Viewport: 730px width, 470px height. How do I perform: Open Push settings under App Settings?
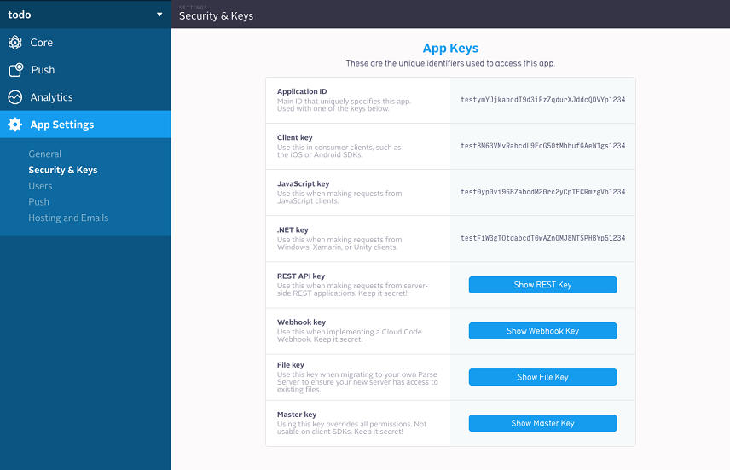pos(38,201)
